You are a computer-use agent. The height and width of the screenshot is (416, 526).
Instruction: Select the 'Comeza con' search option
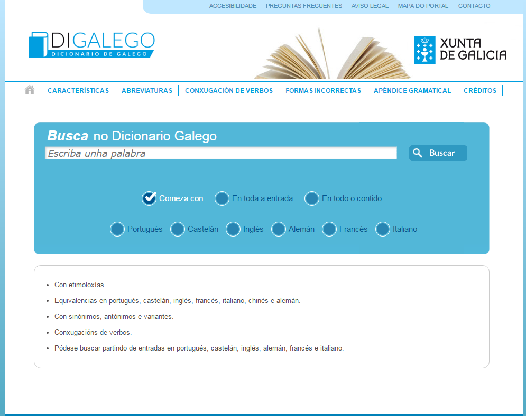pyautogui.click(x=150, y=198)
